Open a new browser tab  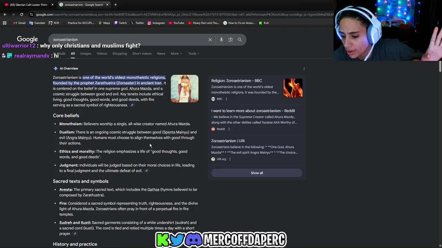pyautogui.click(x=115, y=5)
